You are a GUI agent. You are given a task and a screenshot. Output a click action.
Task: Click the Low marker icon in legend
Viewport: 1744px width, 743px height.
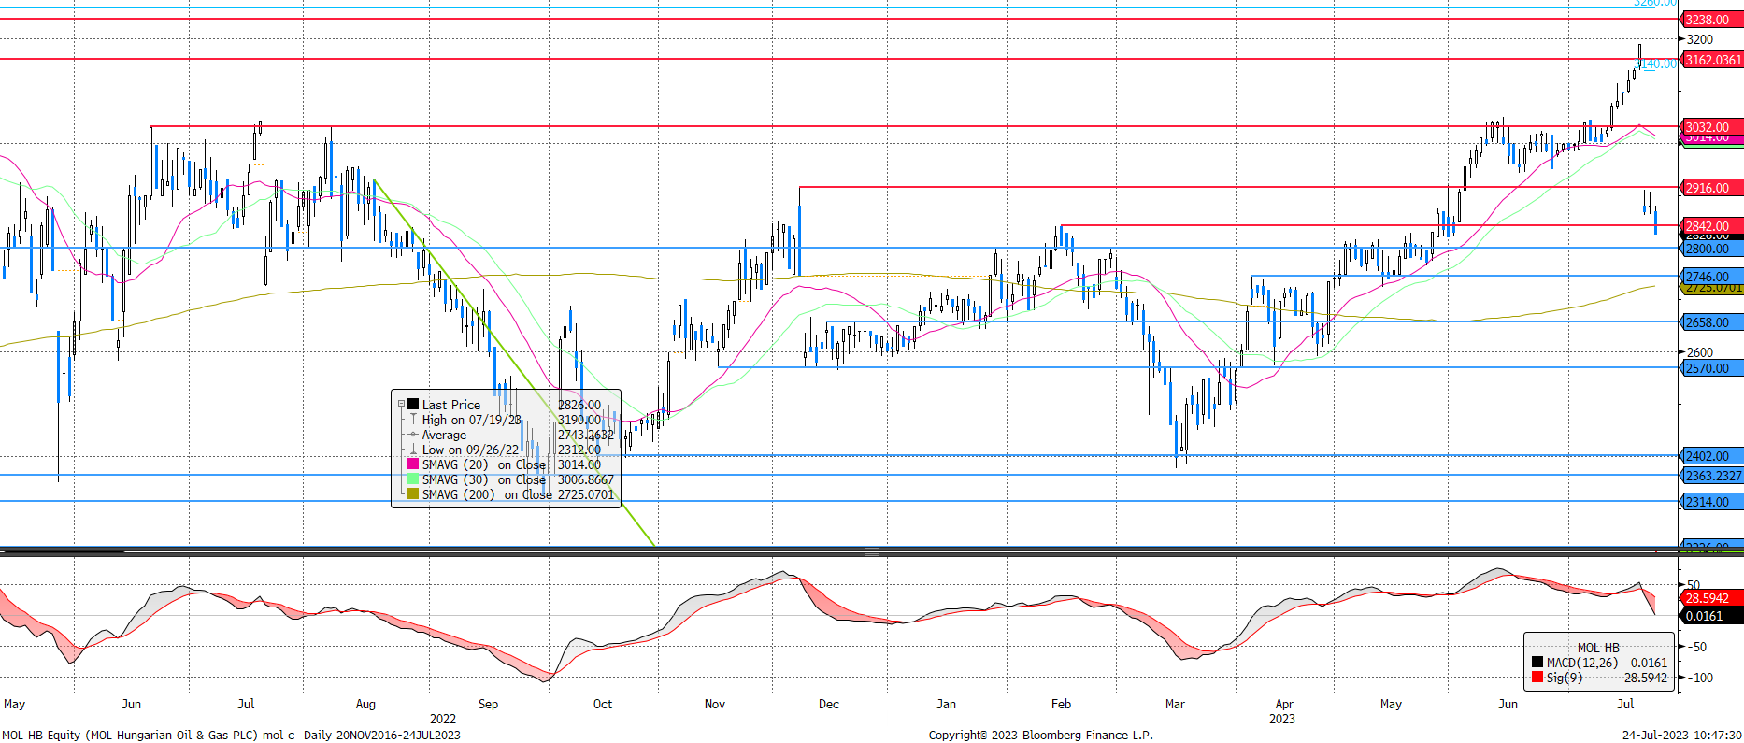tap(413, 450)
